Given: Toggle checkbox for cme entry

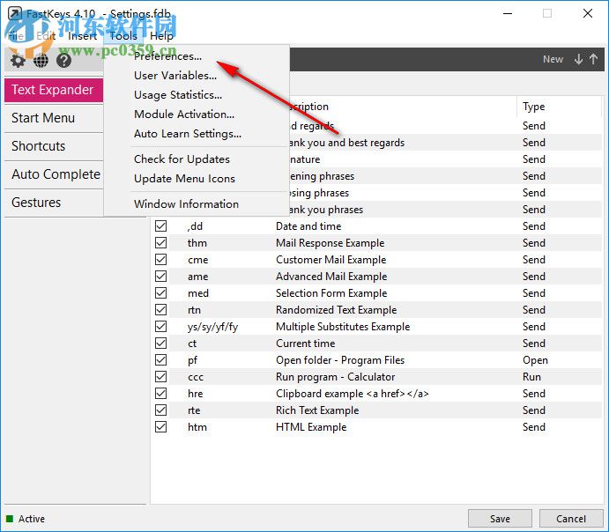Looking at the screenshot, I should tap(160, 259).
